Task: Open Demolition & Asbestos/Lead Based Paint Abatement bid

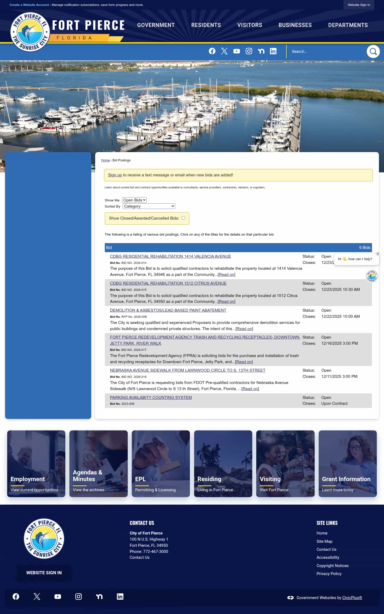Action: pos(168,310)
